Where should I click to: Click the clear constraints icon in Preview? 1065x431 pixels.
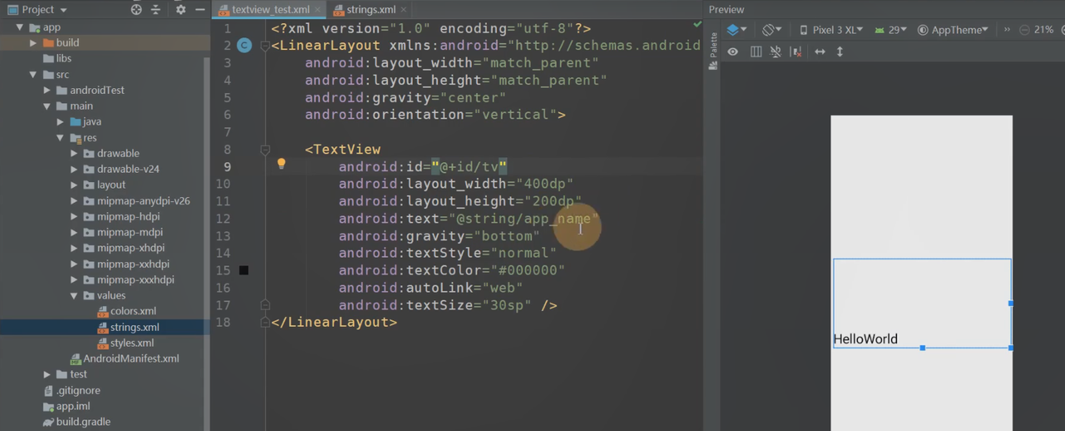point(796,52)
